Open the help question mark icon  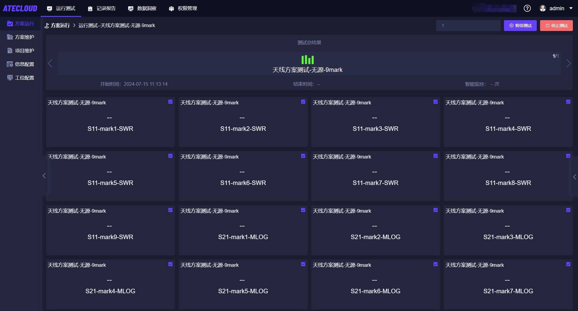point(527,8)
